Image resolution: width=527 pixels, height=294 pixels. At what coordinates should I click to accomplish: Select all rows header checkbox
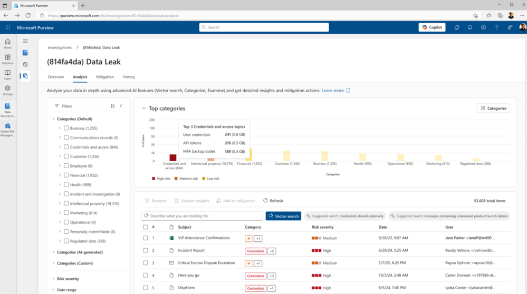pos(146,227)
